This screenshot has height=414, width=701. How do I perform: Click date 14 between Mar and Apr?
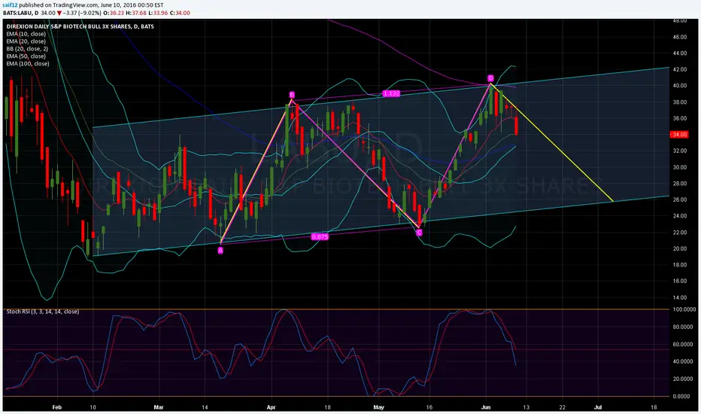tap(205, 407)
